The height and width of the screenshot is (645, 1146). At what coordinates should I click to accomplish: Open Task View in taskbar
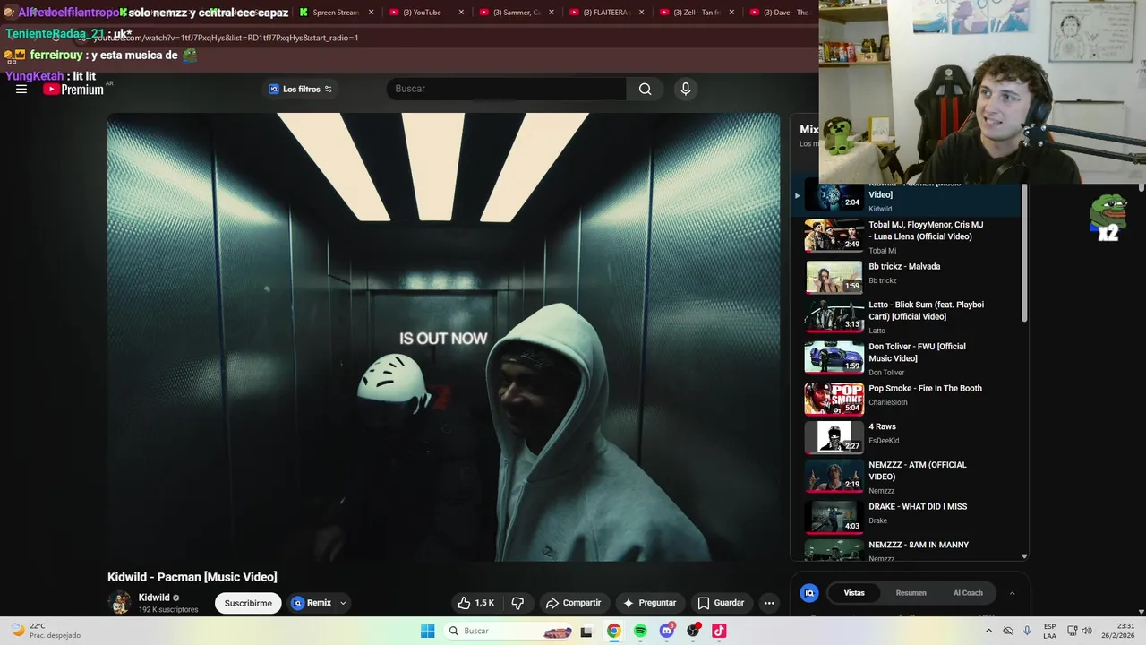[586, 631]
